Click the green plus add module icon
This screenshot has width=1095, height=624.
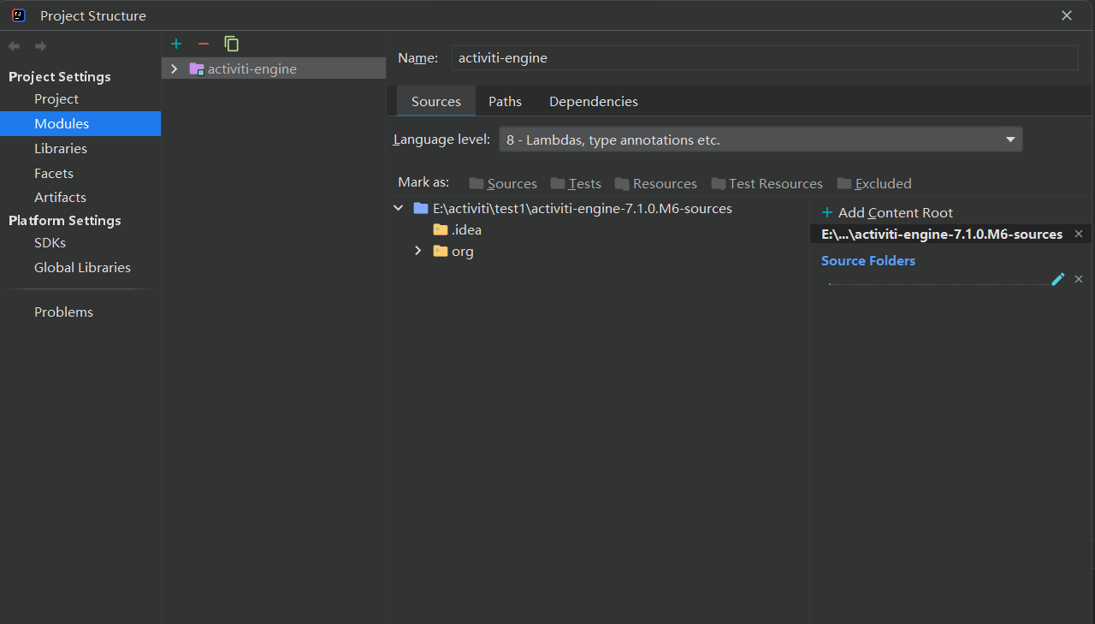click(176, 44)
